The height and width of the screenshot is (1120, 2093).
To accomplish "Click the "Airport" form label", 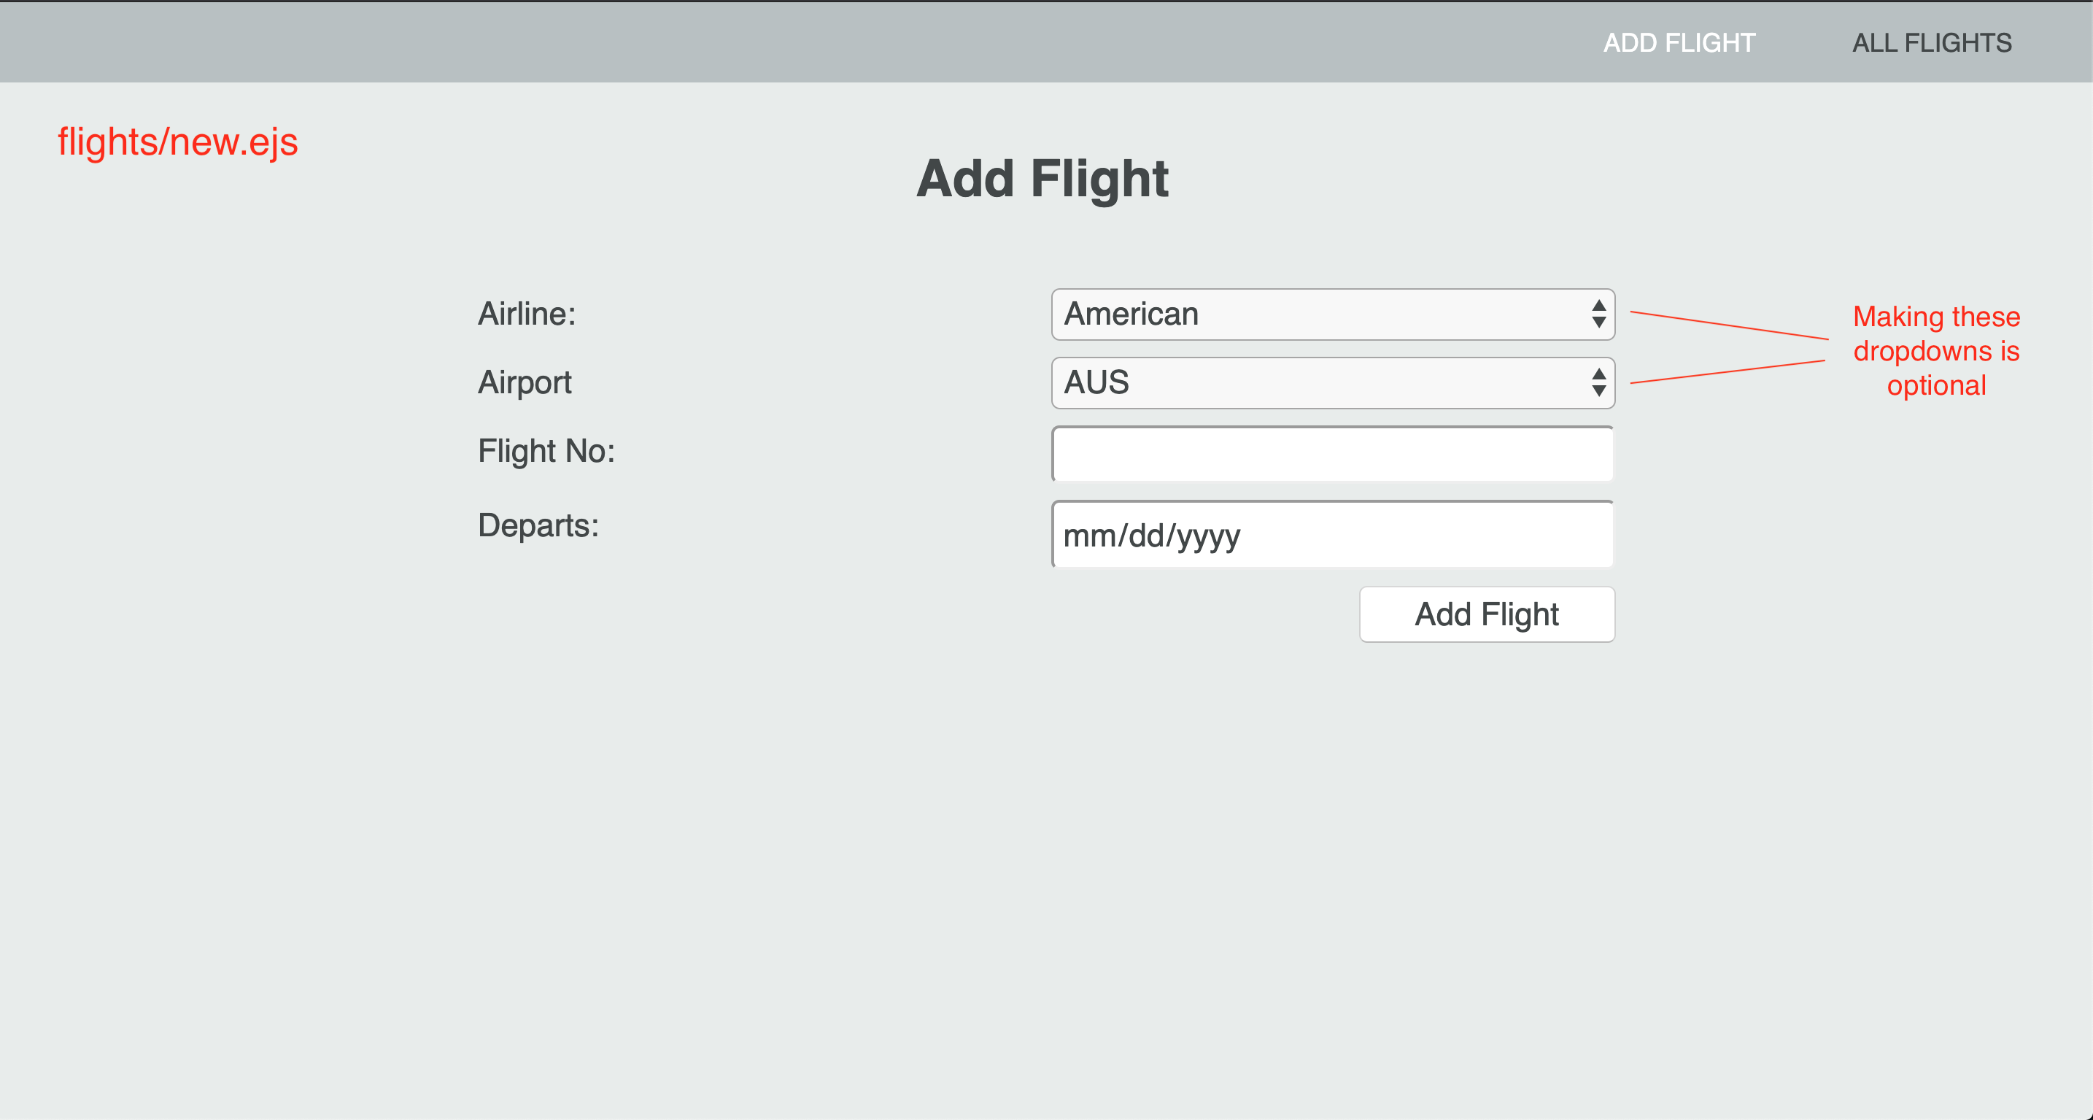I will tap(524, 383).
